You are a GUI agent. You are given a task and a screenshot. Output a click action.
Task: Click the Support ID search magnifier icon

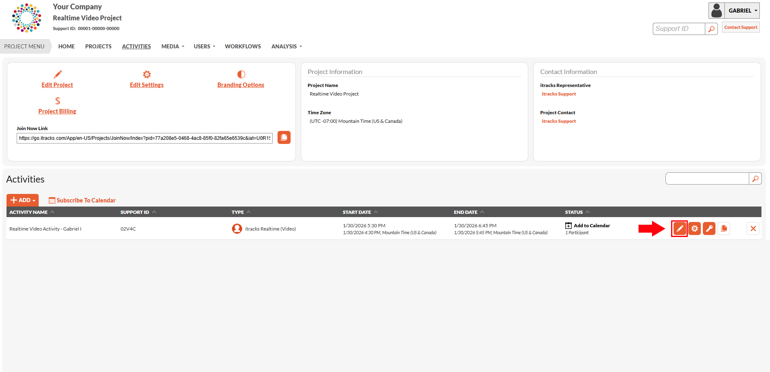click(711, 29)
